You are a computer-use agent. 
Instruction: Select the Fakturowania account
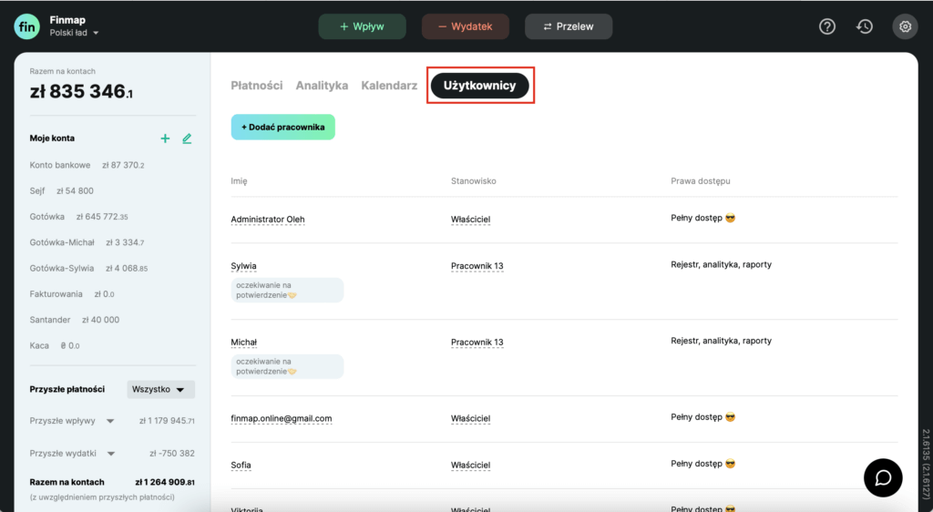[x=72, y=294]
